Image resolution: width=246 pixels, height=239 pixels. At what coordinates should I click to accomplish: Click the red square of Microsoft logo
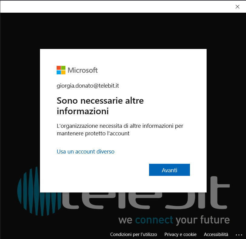59,68
